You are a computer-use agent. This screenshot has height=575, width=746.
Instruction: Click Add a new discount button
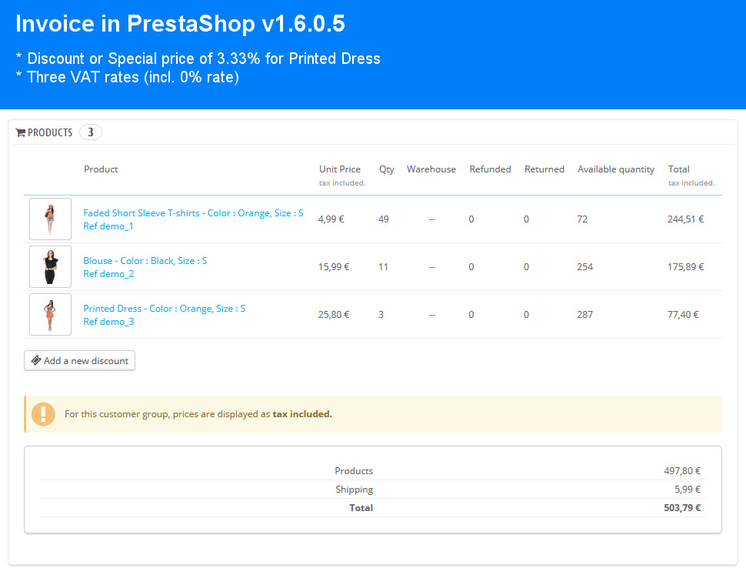point(79,361)
